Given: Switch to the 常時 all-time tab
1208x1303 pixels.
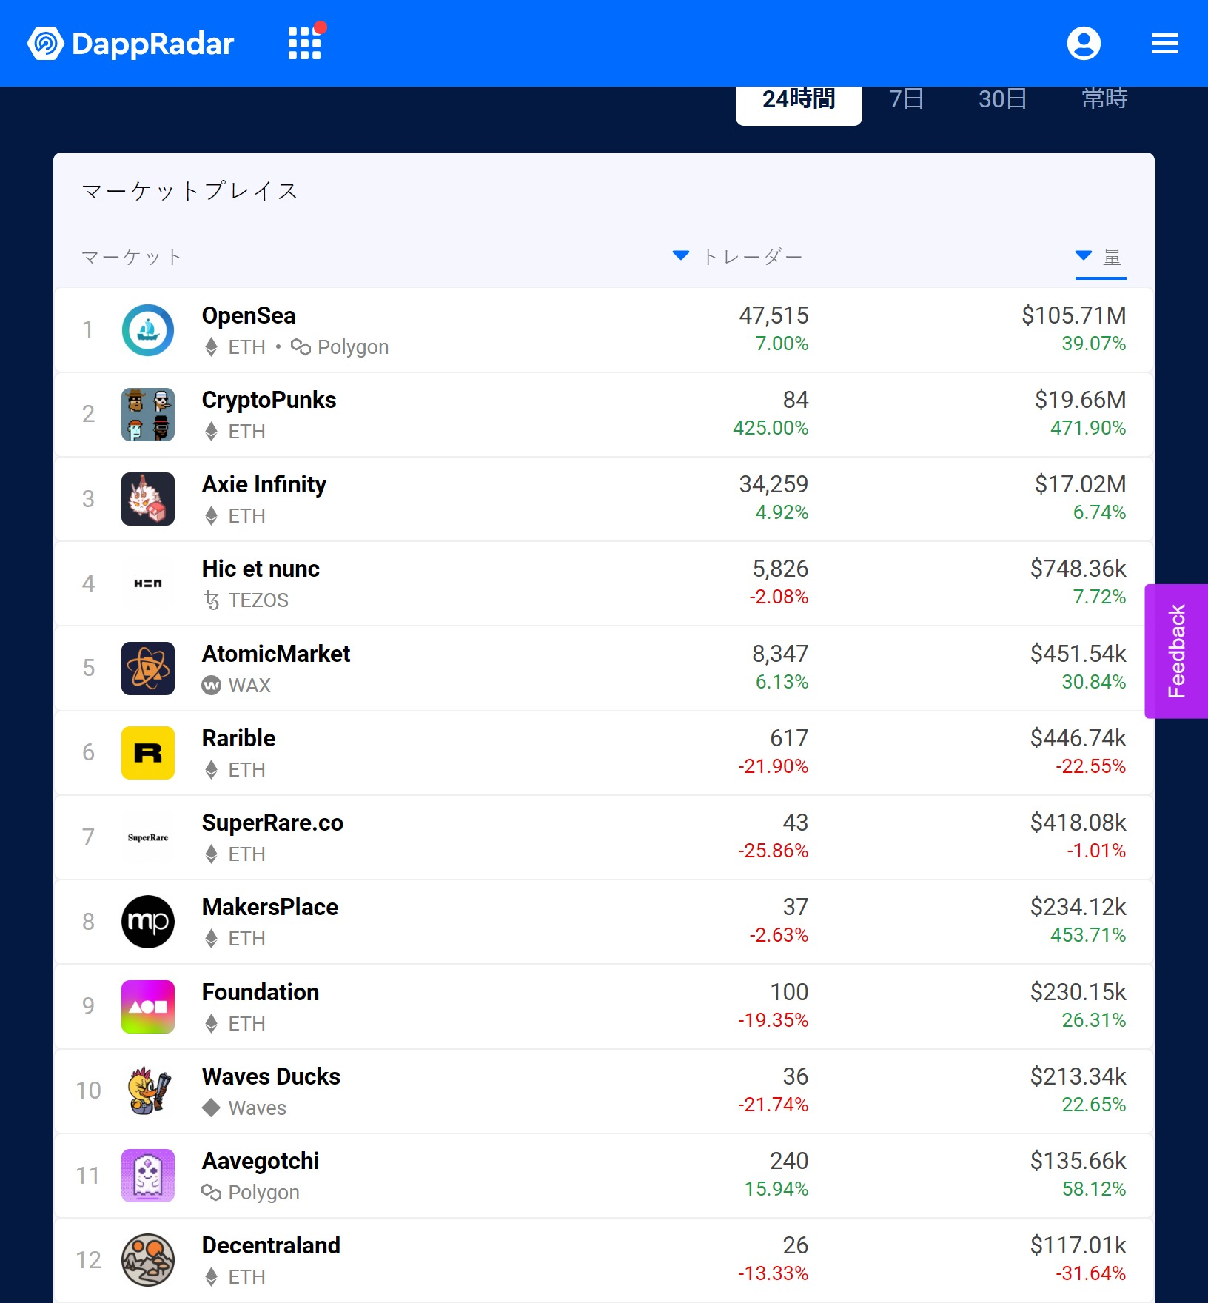Looking at the screenshot, I should (1104, 99).
